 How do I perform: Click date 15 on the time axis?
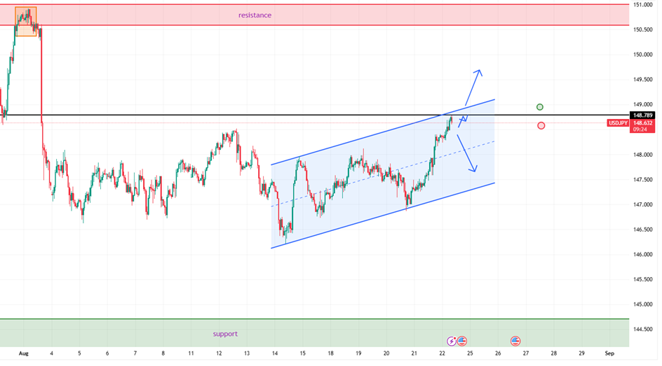tap(303, 353)
